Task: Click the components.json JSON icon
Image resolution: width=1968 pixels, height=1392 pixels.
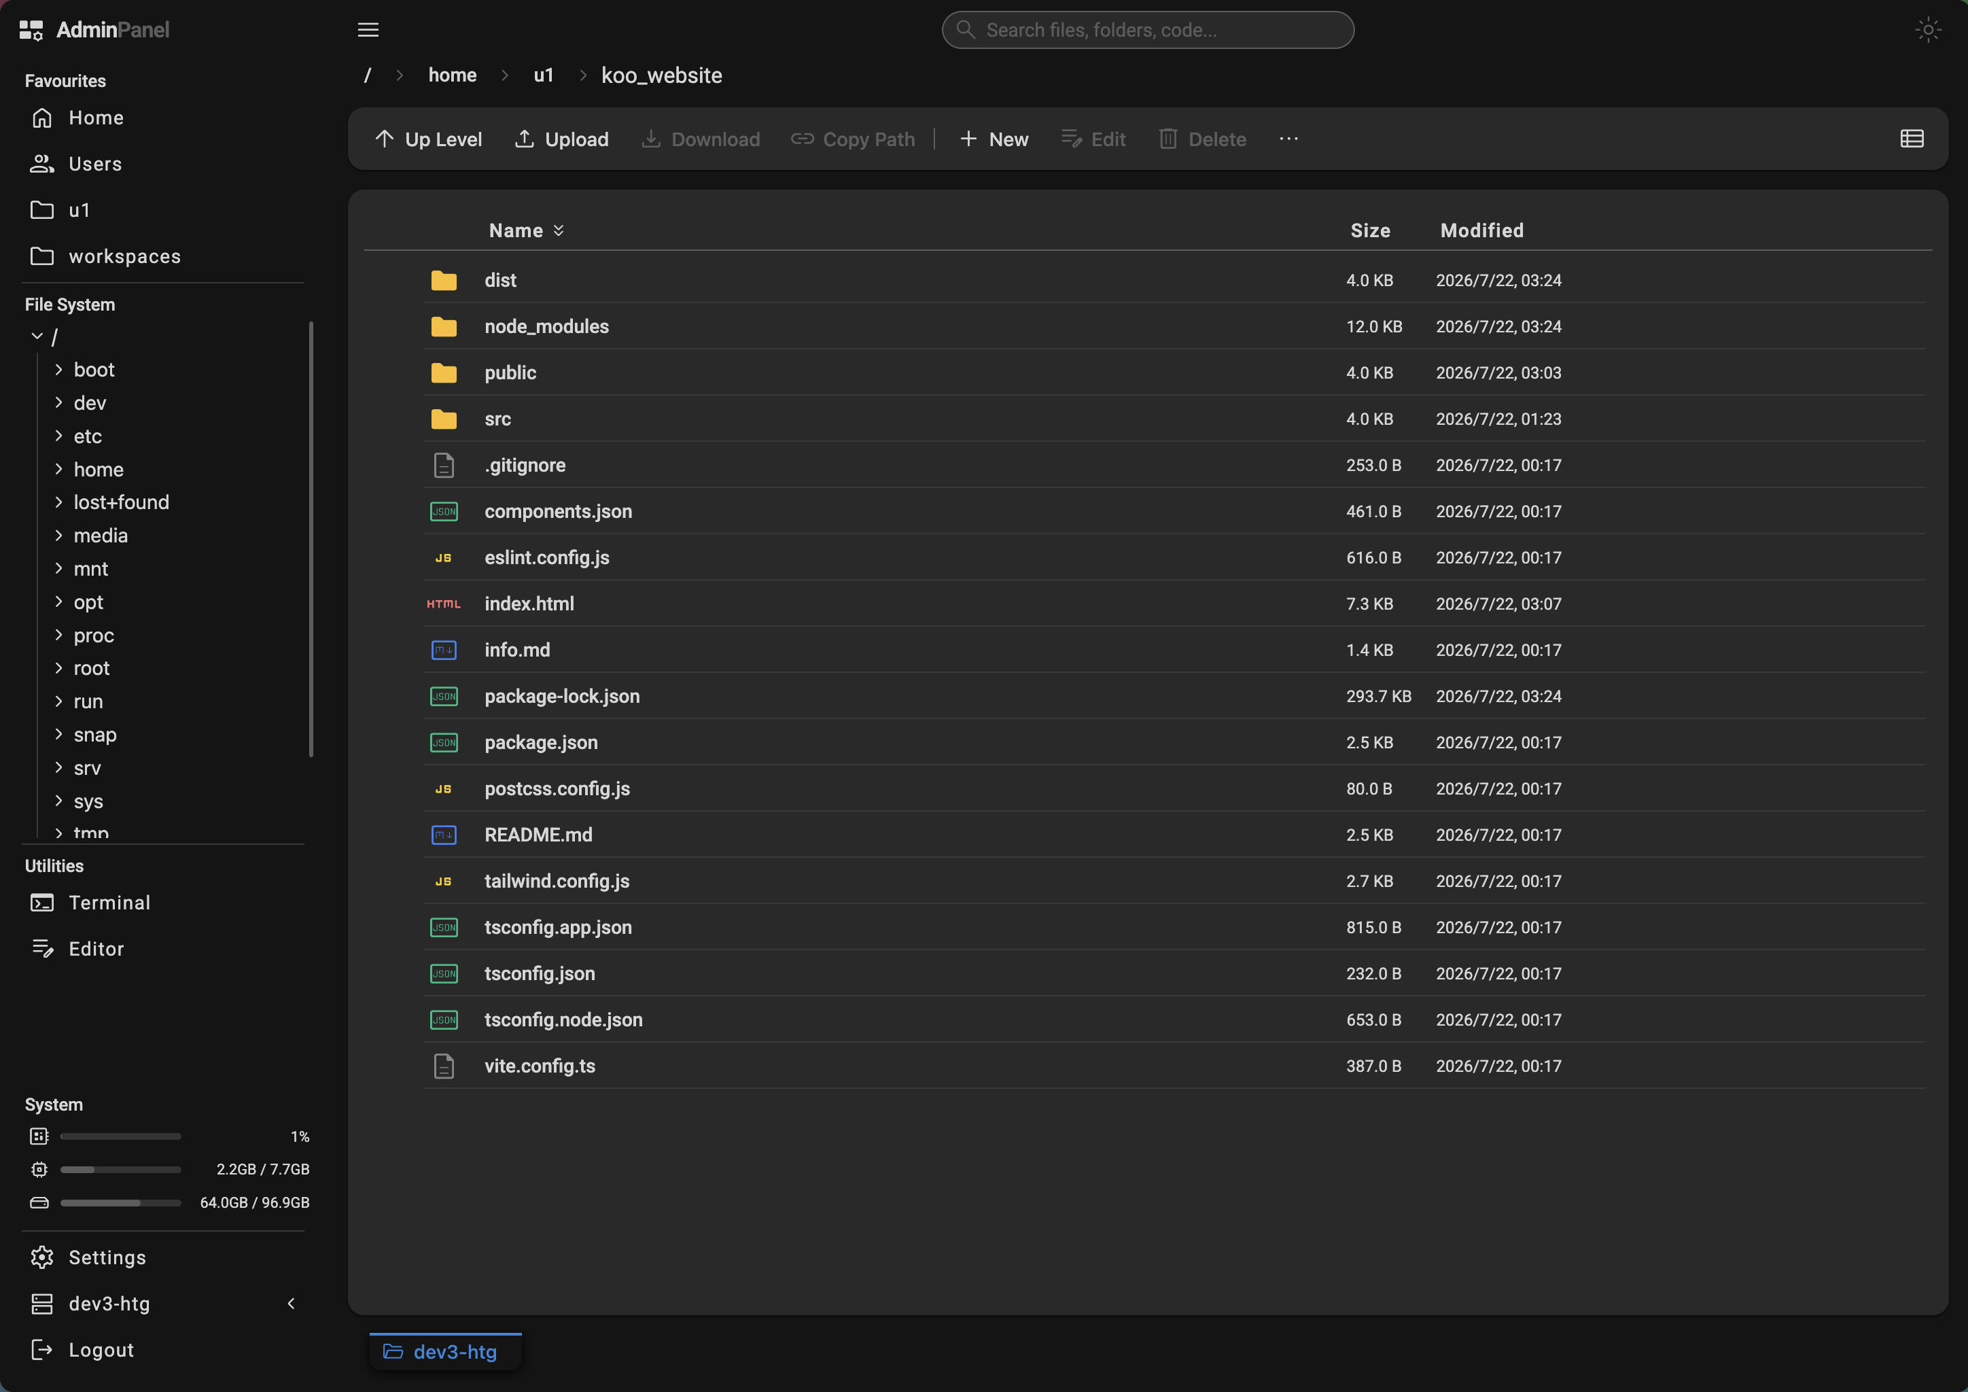Action: (444, 512)
